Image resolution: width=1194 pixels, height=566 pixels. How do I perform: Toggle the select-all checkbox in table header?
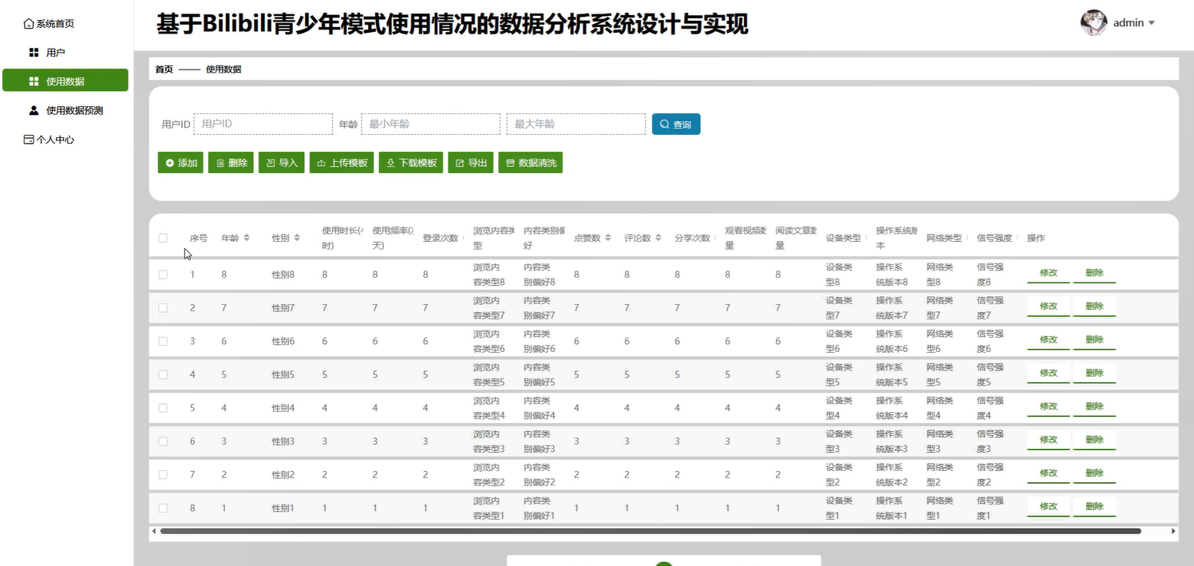pos(163,238)
